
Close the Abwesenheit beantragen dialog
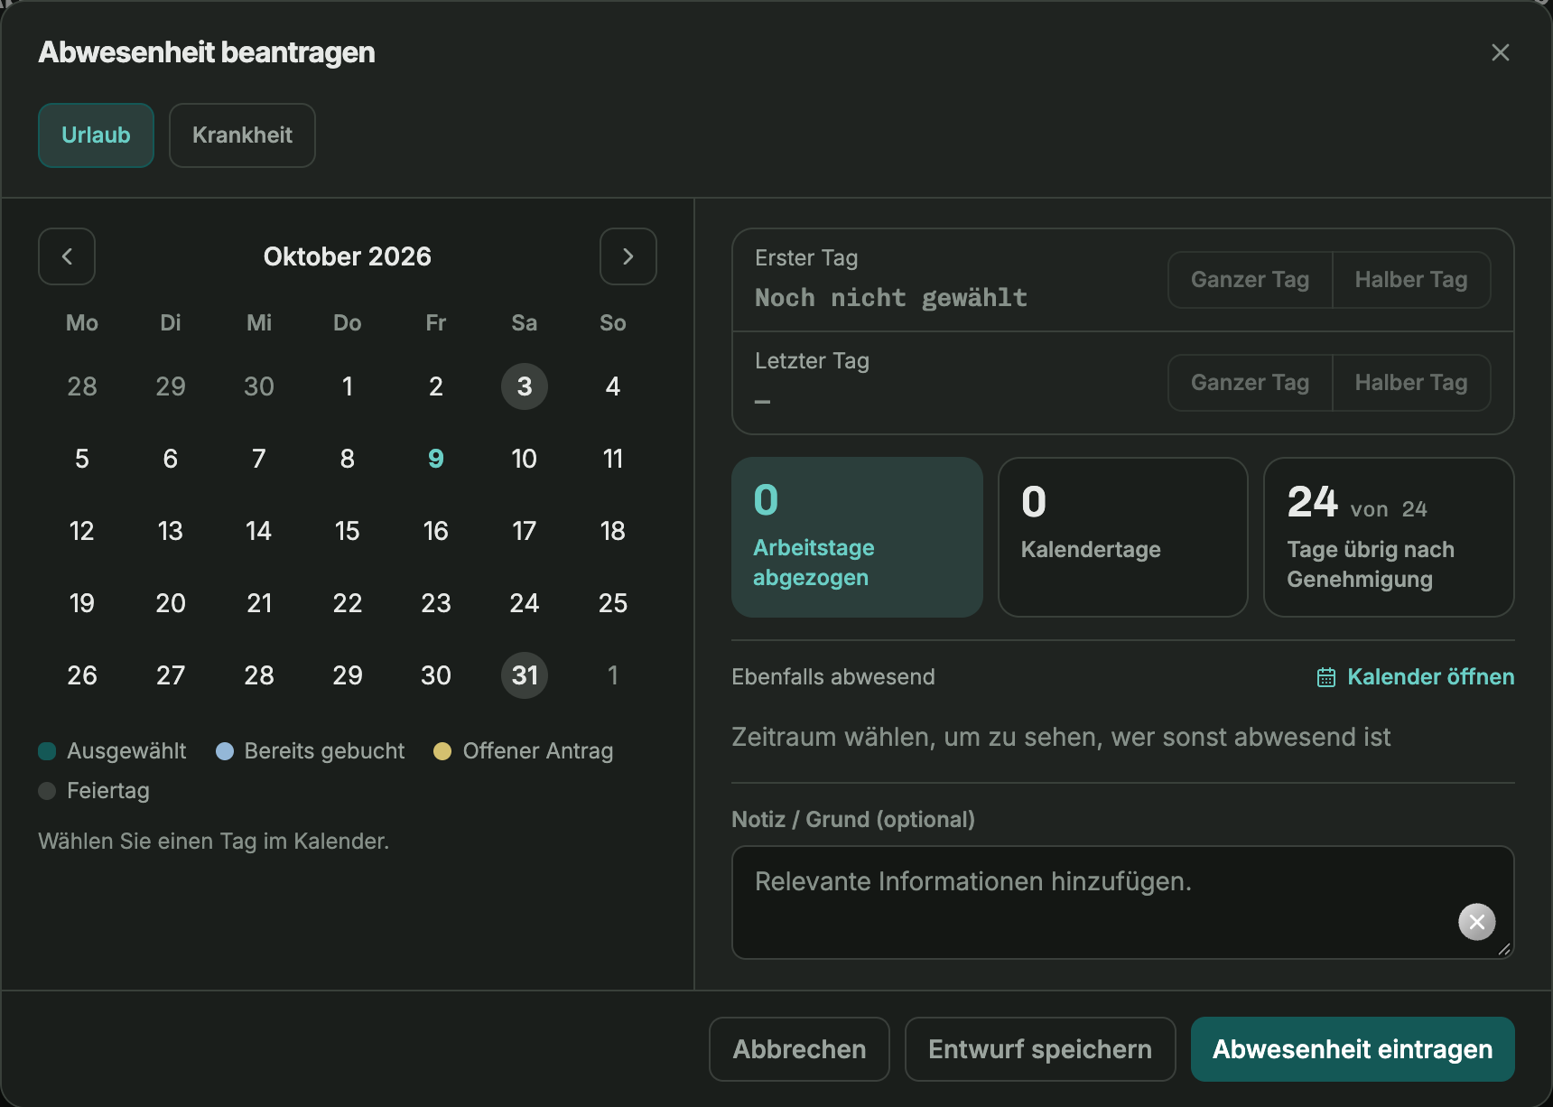[1501, 52]
